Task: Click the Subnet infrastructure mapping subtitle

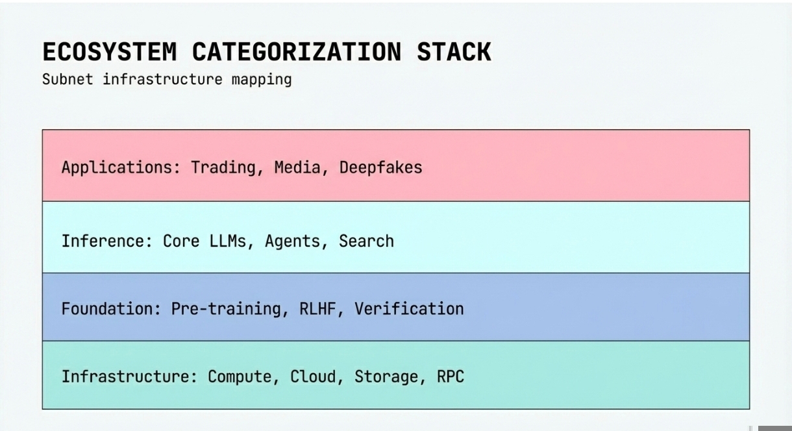Action: (167, 80)
